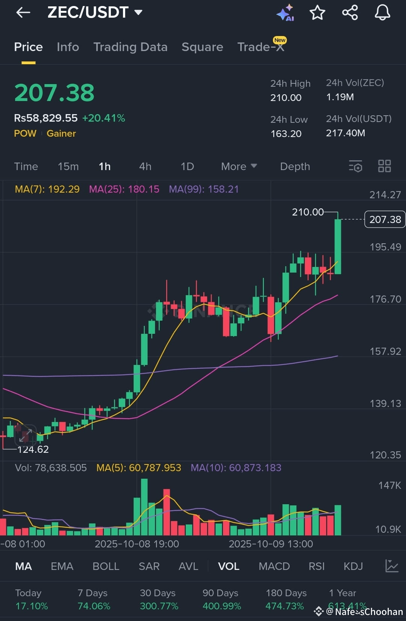Select the Time chart interval
Screen dimensions: 406x621
click(26, 166)
